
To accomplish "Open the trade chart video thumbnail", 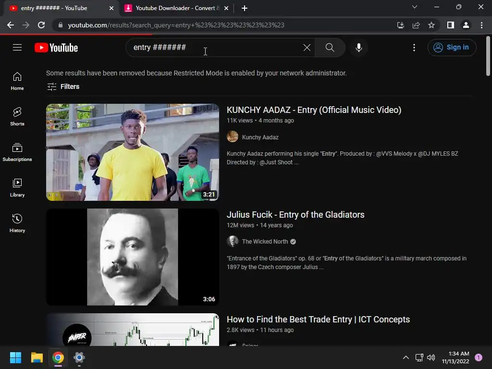I will [133, 330].
